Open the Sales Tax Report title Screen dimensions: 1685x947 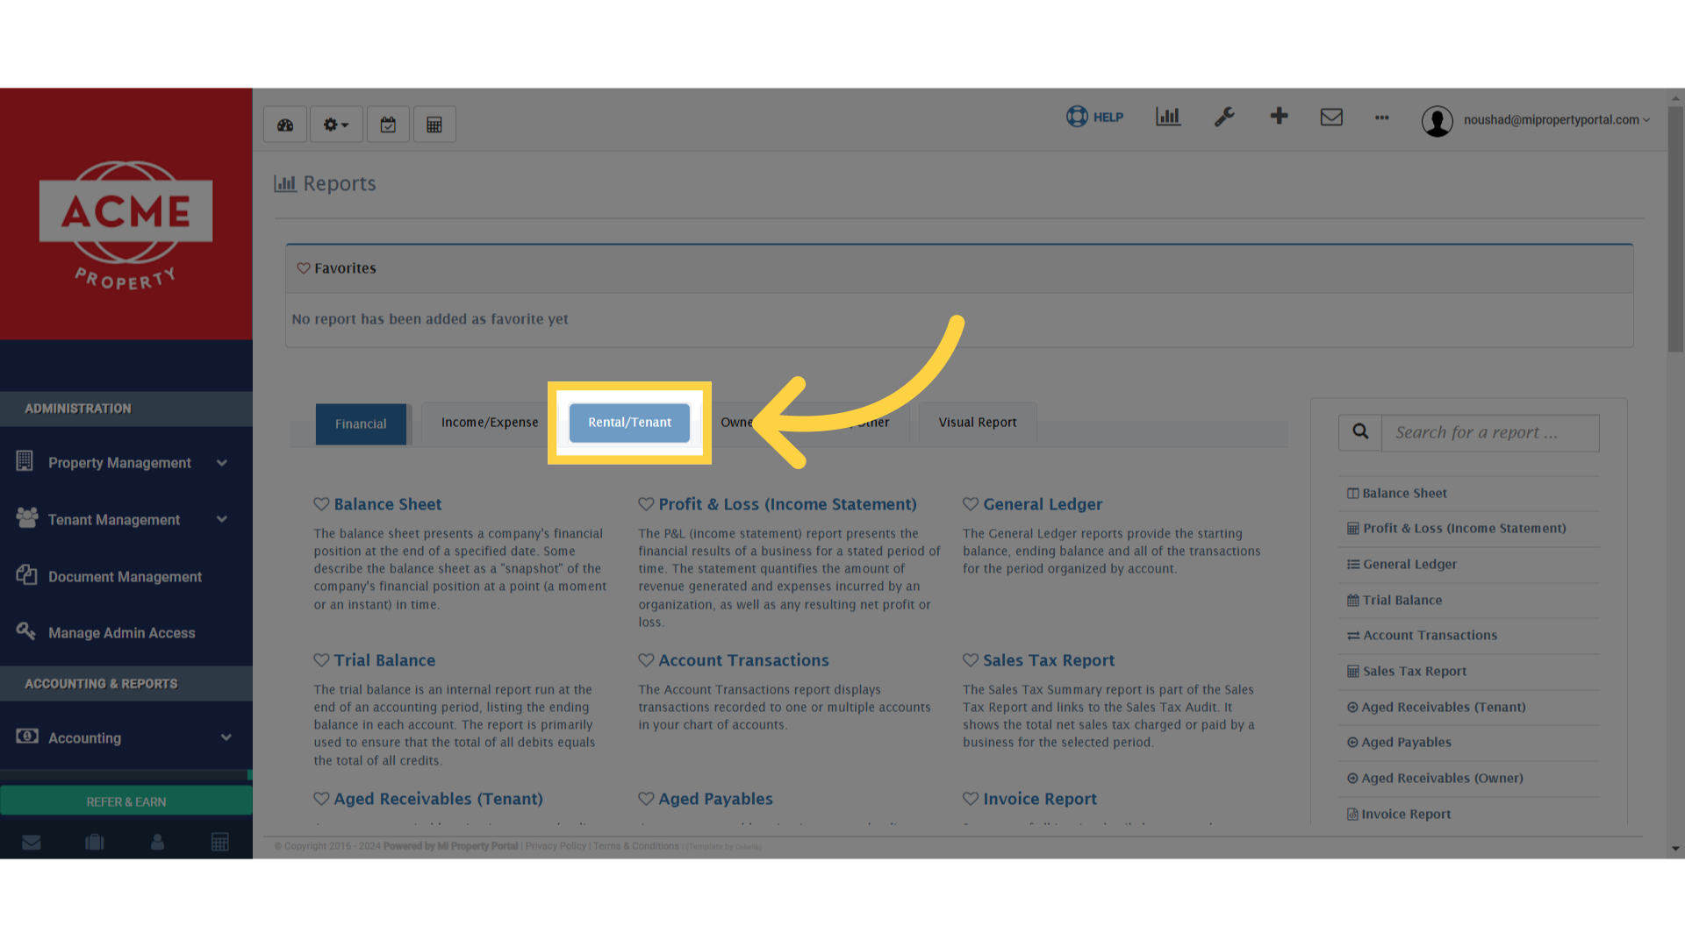pos(1049,660)
